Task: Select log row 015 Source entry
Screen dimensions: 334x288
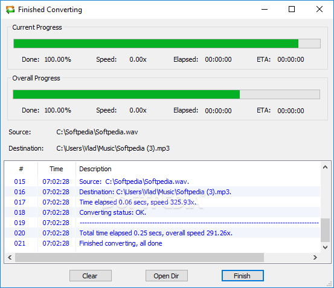Action: pyautogui.click(x=162, y=182)
